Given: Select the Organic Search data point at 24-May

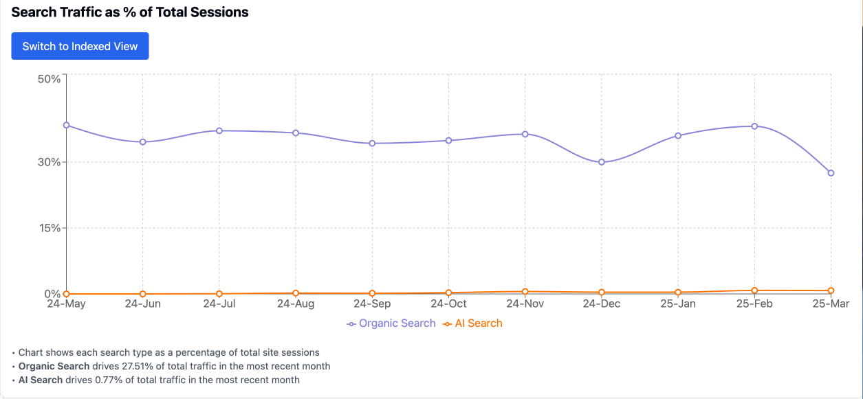Looking at the screenshot, I should (66, 125).
